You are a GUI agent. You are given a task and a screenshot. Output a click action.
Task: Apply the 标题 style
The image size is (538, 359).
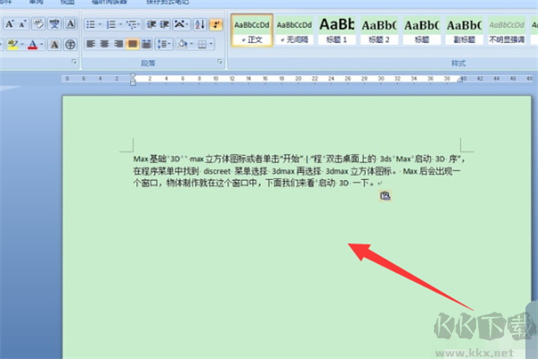[422, 30]
